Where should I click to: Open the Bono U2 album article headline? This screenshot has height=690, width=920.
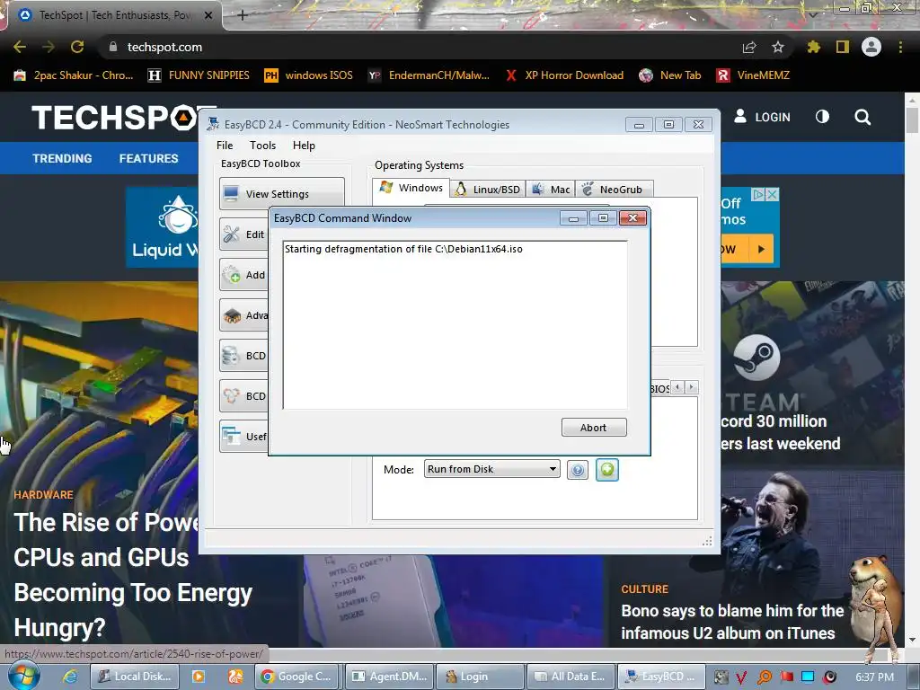click(x=732, y=622)
